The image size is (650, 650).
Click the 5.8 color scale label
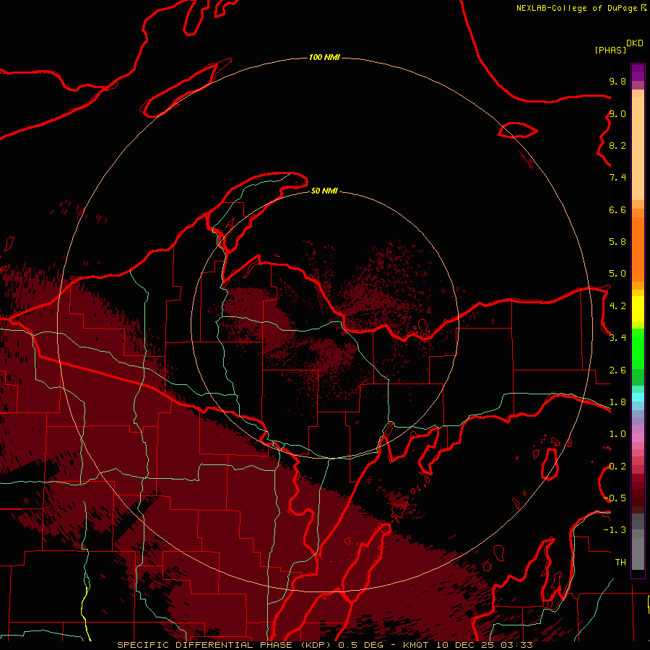(x=617, y=242)
